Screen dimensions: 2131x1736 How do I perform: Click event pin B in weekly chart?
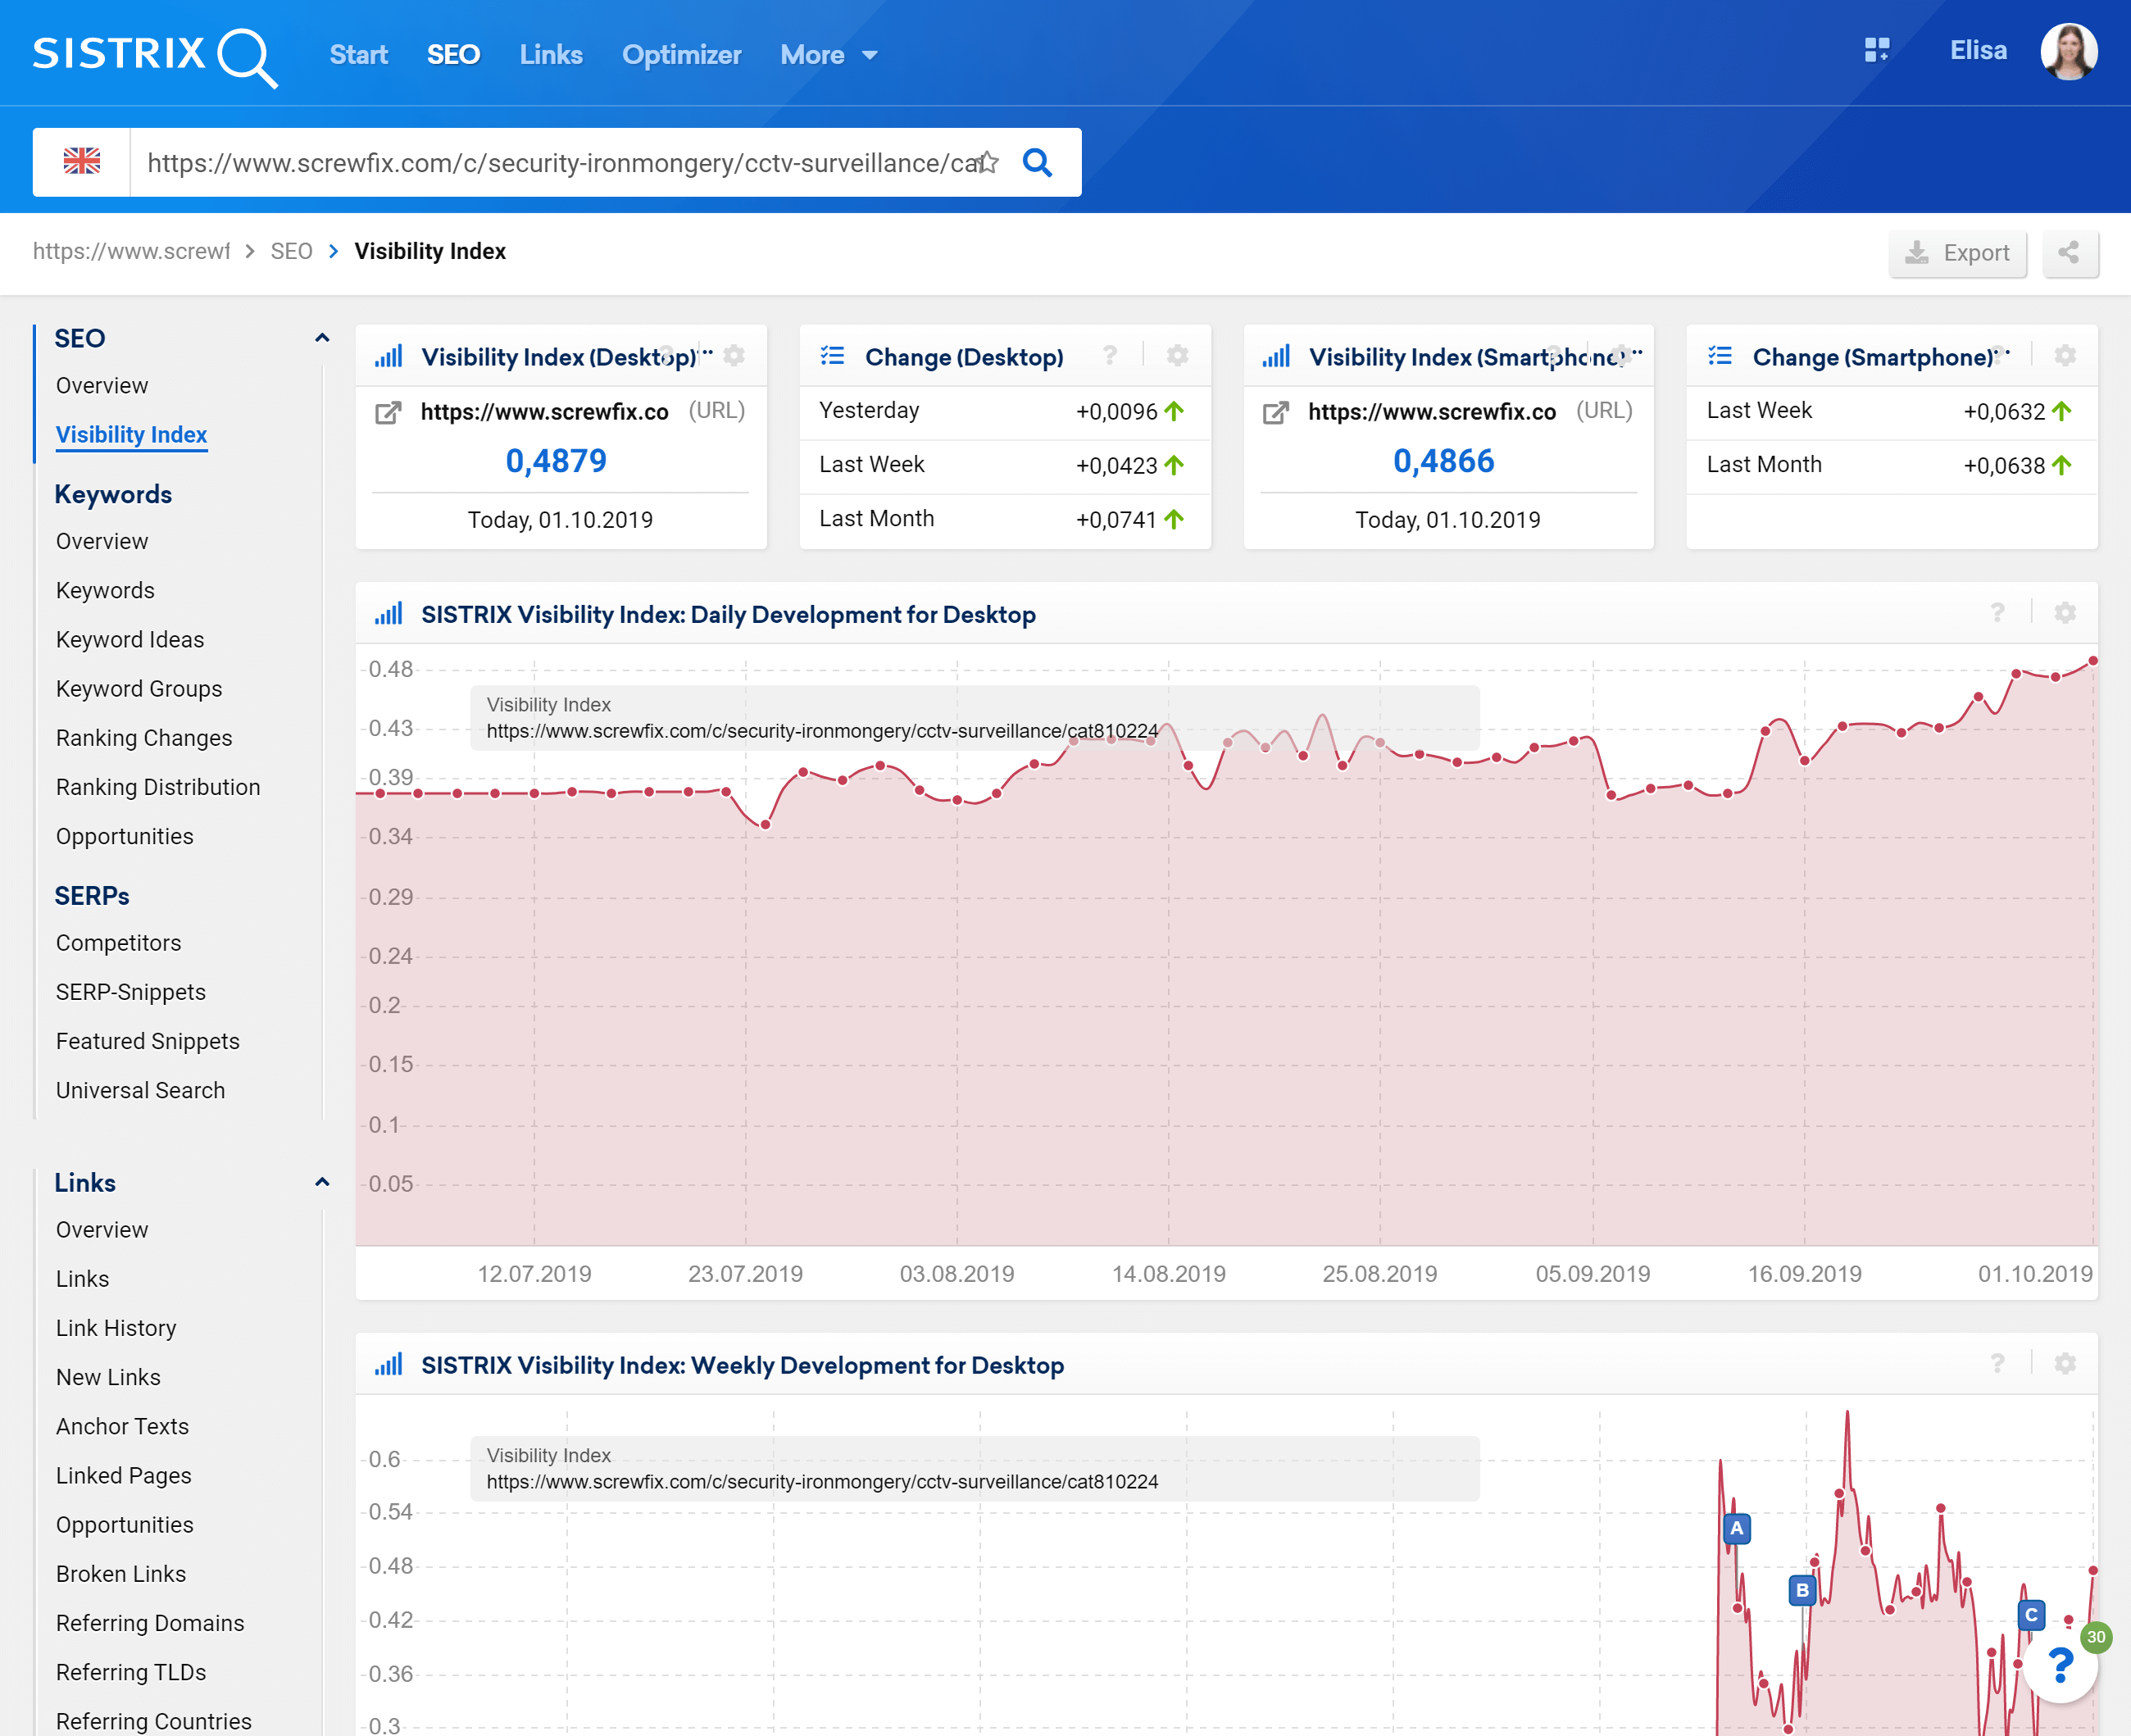pyautogui.click(x=1802, y=1590)
